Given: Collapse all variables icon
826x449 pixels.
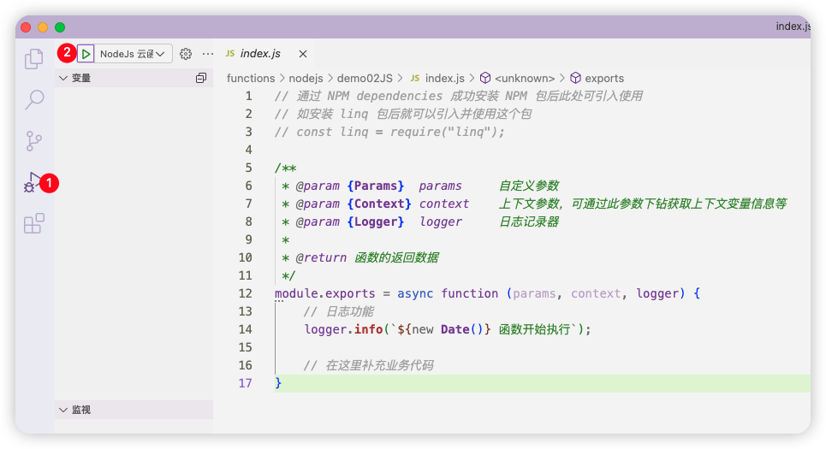Looking at the screenshot, I should tap(201, 78).
